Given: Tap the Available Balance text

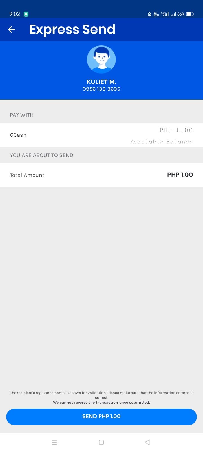Looking at the screenshot, I should (x=162, y=142).
